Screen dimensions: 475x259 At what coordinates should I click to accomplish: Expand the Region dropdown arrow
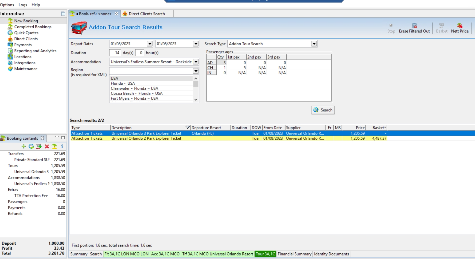[196, 71]
